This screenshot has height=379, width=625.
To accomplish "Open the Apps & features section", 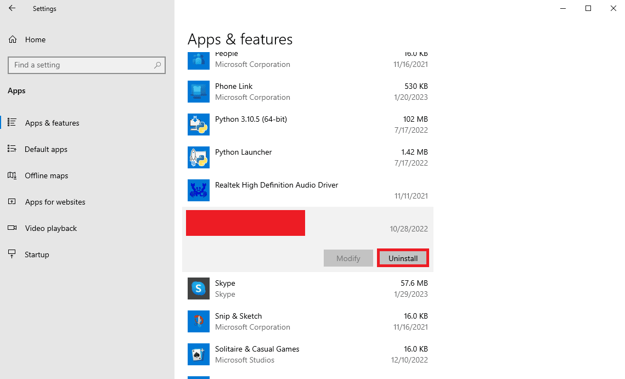I will click(52, 123).
